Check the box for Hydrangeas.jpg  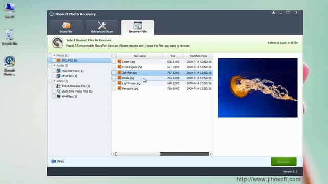[114, 67]
